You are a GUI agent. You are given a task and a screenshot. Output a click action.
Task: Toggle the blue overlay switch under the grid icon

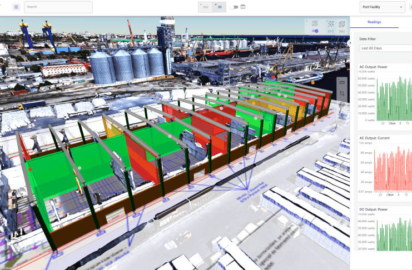pyautogui.click(x=315, y=31)
